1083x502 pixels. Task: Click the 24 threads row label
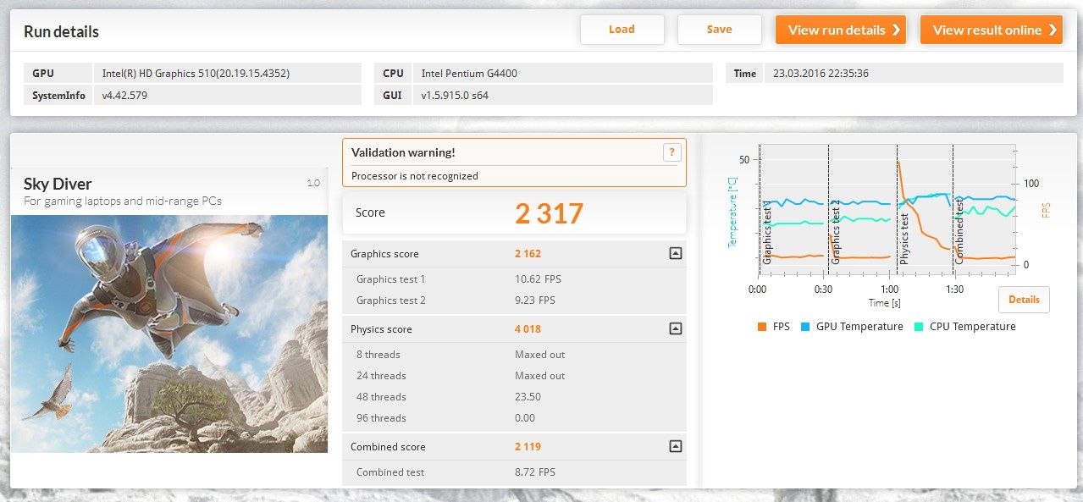click(x=381, y=375)
